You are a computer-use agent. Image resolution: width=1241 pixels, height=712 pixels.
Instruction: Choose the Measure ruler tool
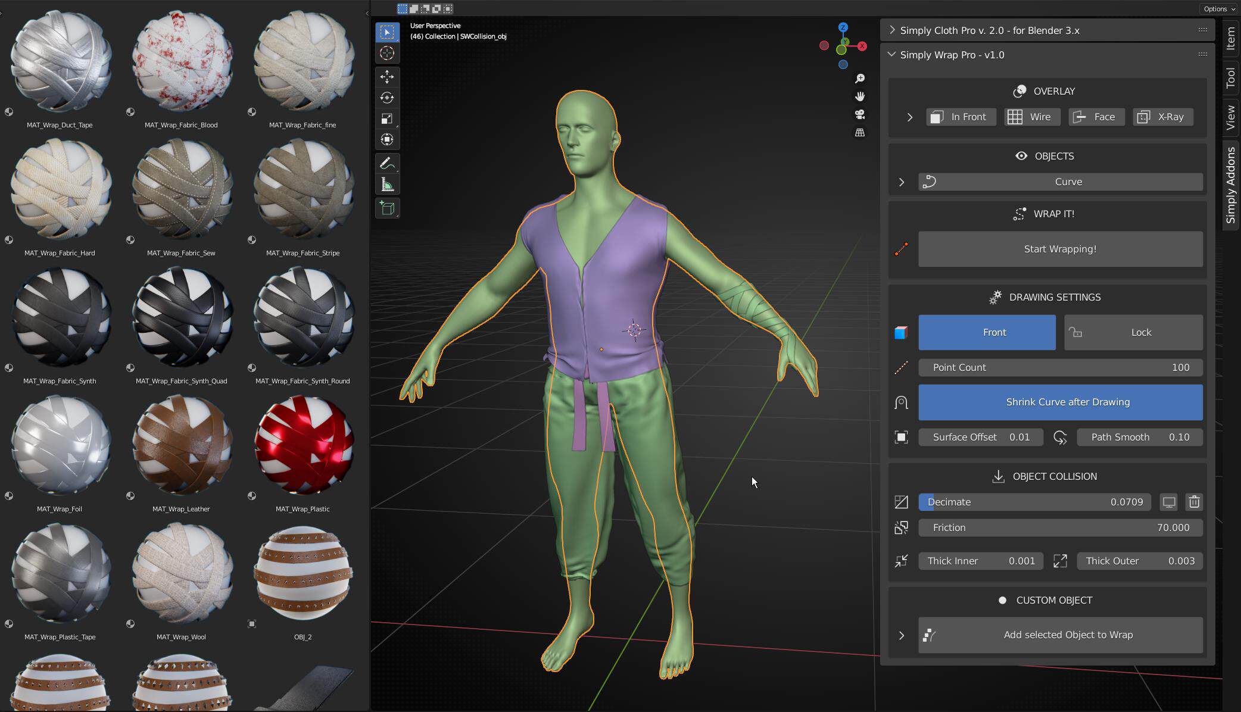pos(387,185)
